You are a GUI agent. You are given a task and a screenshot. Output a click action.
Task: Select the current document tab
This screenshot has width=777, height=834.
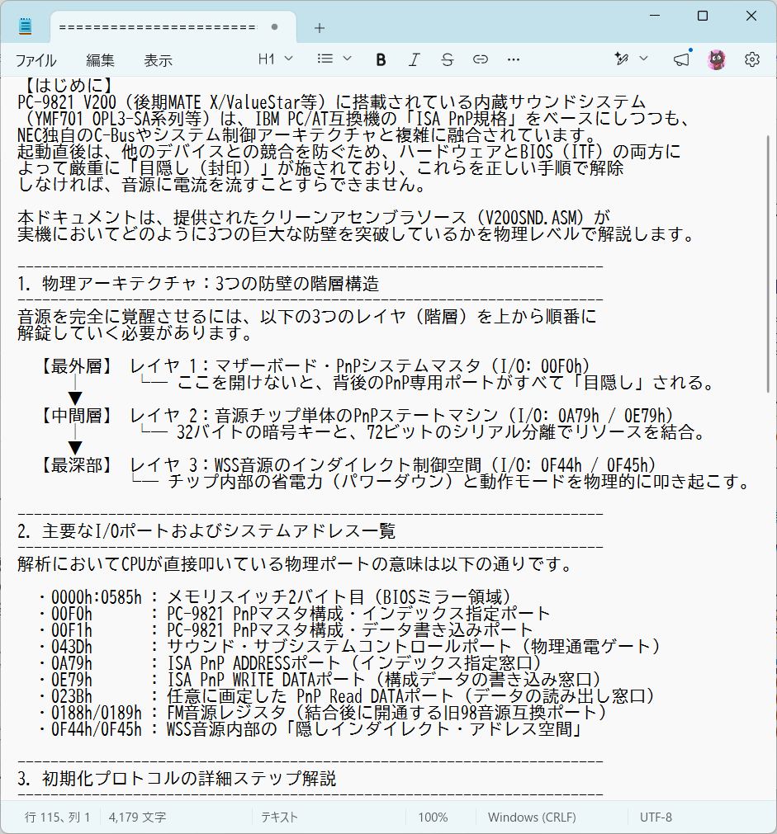coord(173,26)
